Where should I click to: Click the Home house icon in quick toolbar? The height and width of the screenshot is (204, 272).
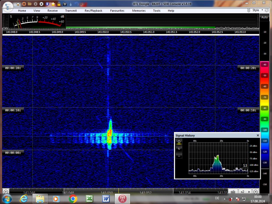click(18, 4)
